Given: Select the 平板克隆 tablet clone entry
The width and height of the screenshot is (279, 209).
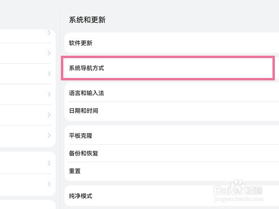Looking at the screenshot, I should click(x=172, y=136).
